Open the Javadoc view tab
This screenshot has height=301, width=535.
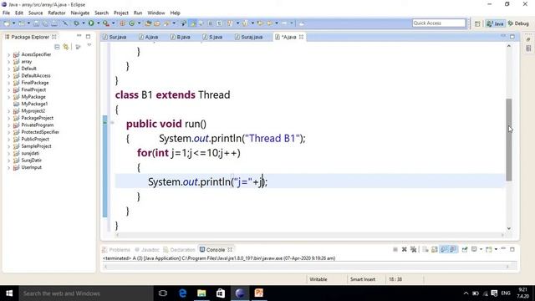[147, 249]
